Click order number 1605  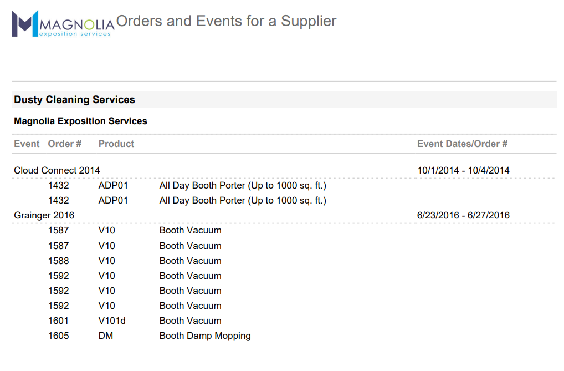pos(59,336)
